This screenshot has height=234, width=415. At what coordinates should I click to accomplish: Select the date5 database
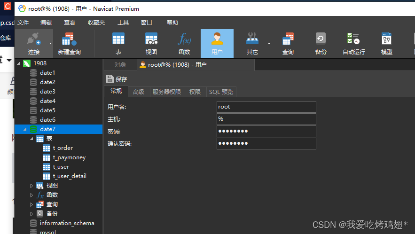click(x=47, y=110)
